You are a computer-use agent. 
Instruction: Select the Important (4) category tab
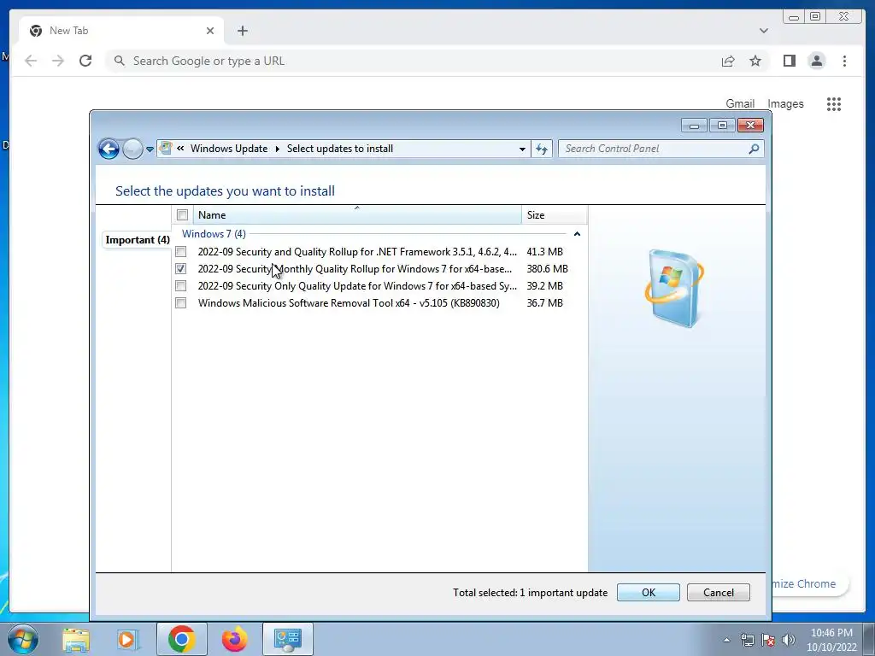(x=138, y=240)
